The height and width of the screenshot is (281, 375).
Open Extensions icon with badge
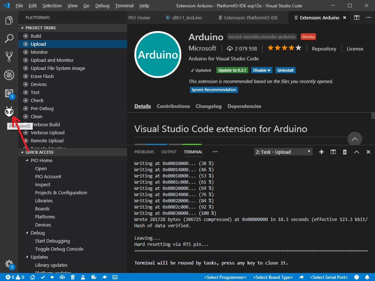[10, 94]
